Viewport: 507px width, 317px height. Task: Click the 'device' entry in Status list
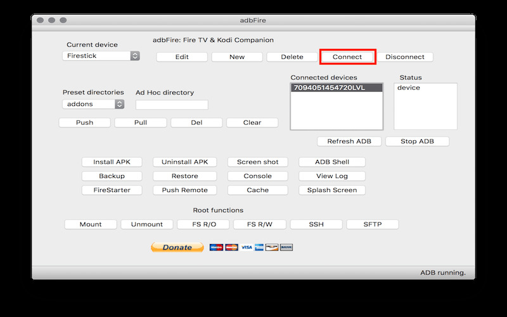[x=409, y=87]
